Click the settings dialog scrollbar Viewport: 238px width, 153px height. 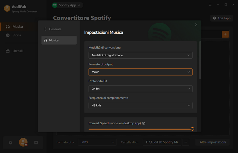pyautogui.click(x=200, y=60)
